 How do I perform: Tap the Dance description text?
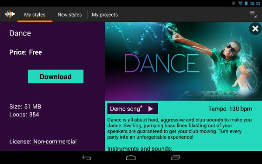[x=179, y=128]
